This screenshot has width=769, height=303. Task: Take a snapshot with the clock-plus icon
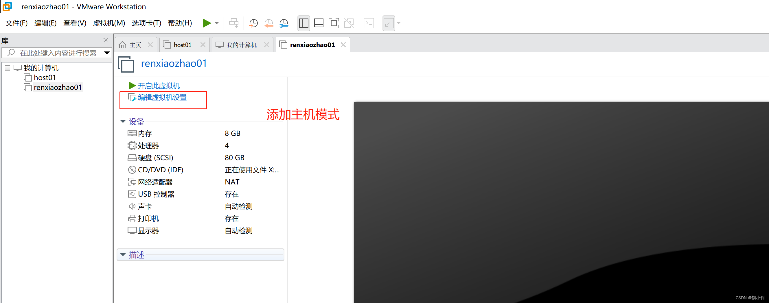coord(253,23)
